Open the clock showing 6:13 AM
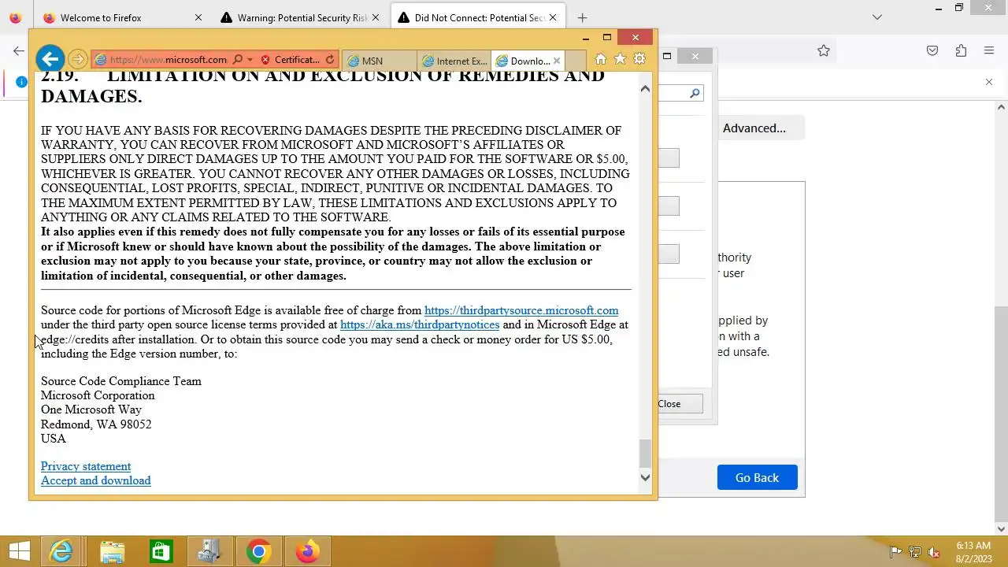 click(x=973, y=552)
